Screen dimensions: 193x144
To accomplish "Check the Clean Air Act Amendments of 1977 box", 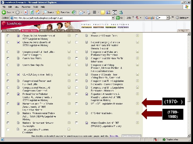I will (x=8, y=36).
